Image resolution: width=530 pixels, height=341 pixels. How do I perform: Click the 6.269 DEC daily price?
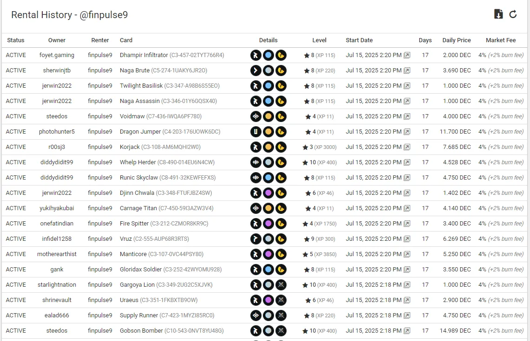457,238
